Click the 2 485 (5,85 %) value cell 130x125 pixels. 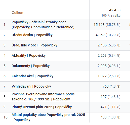pos(109,45)
